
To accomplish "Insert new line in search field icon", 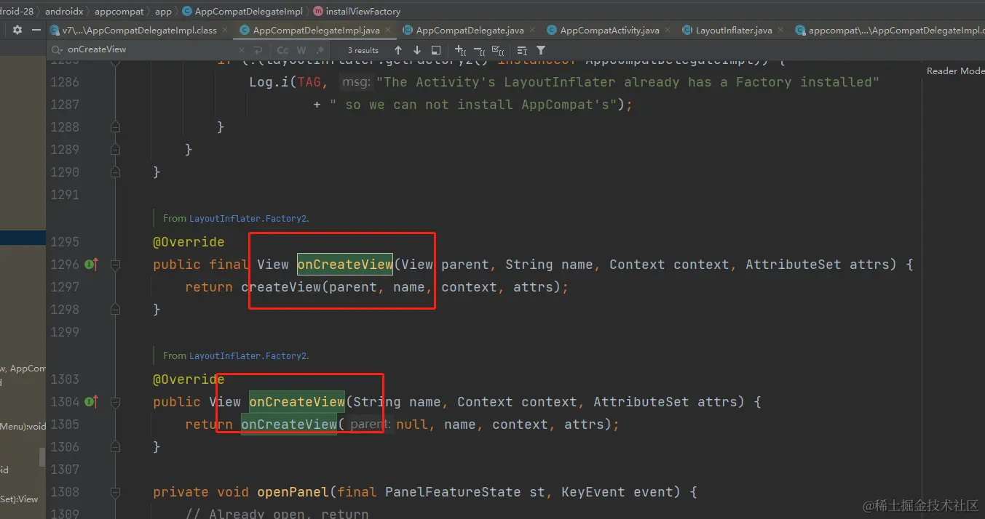I will pyautogui.click(x=258, y=50).
